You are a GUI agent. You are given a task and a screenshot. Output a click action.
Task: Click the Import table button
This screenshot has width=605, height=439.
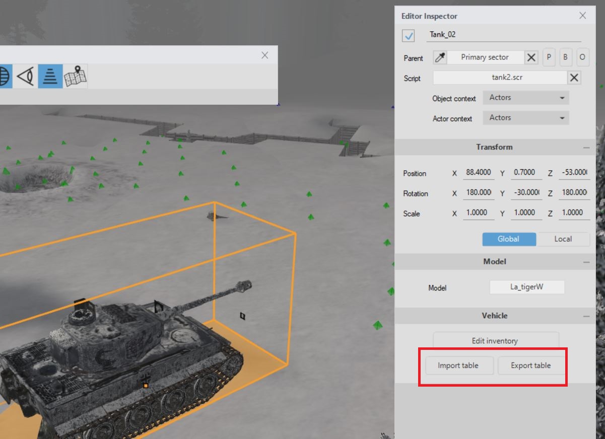point(458,365)
